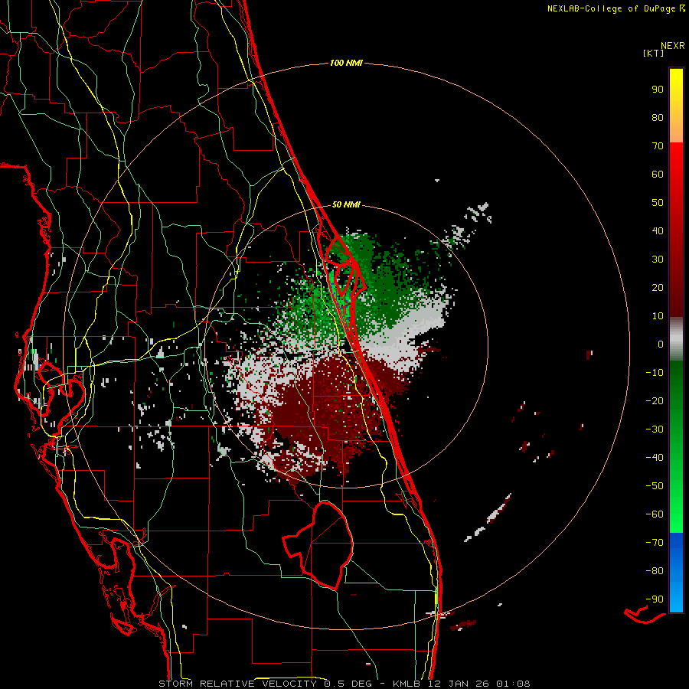Click the 0 value on velocity scale
The height and width of the screenshot is (689, 689).
(661, 344)
